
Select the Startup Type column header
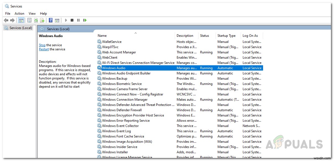click(x=227, y=35)
